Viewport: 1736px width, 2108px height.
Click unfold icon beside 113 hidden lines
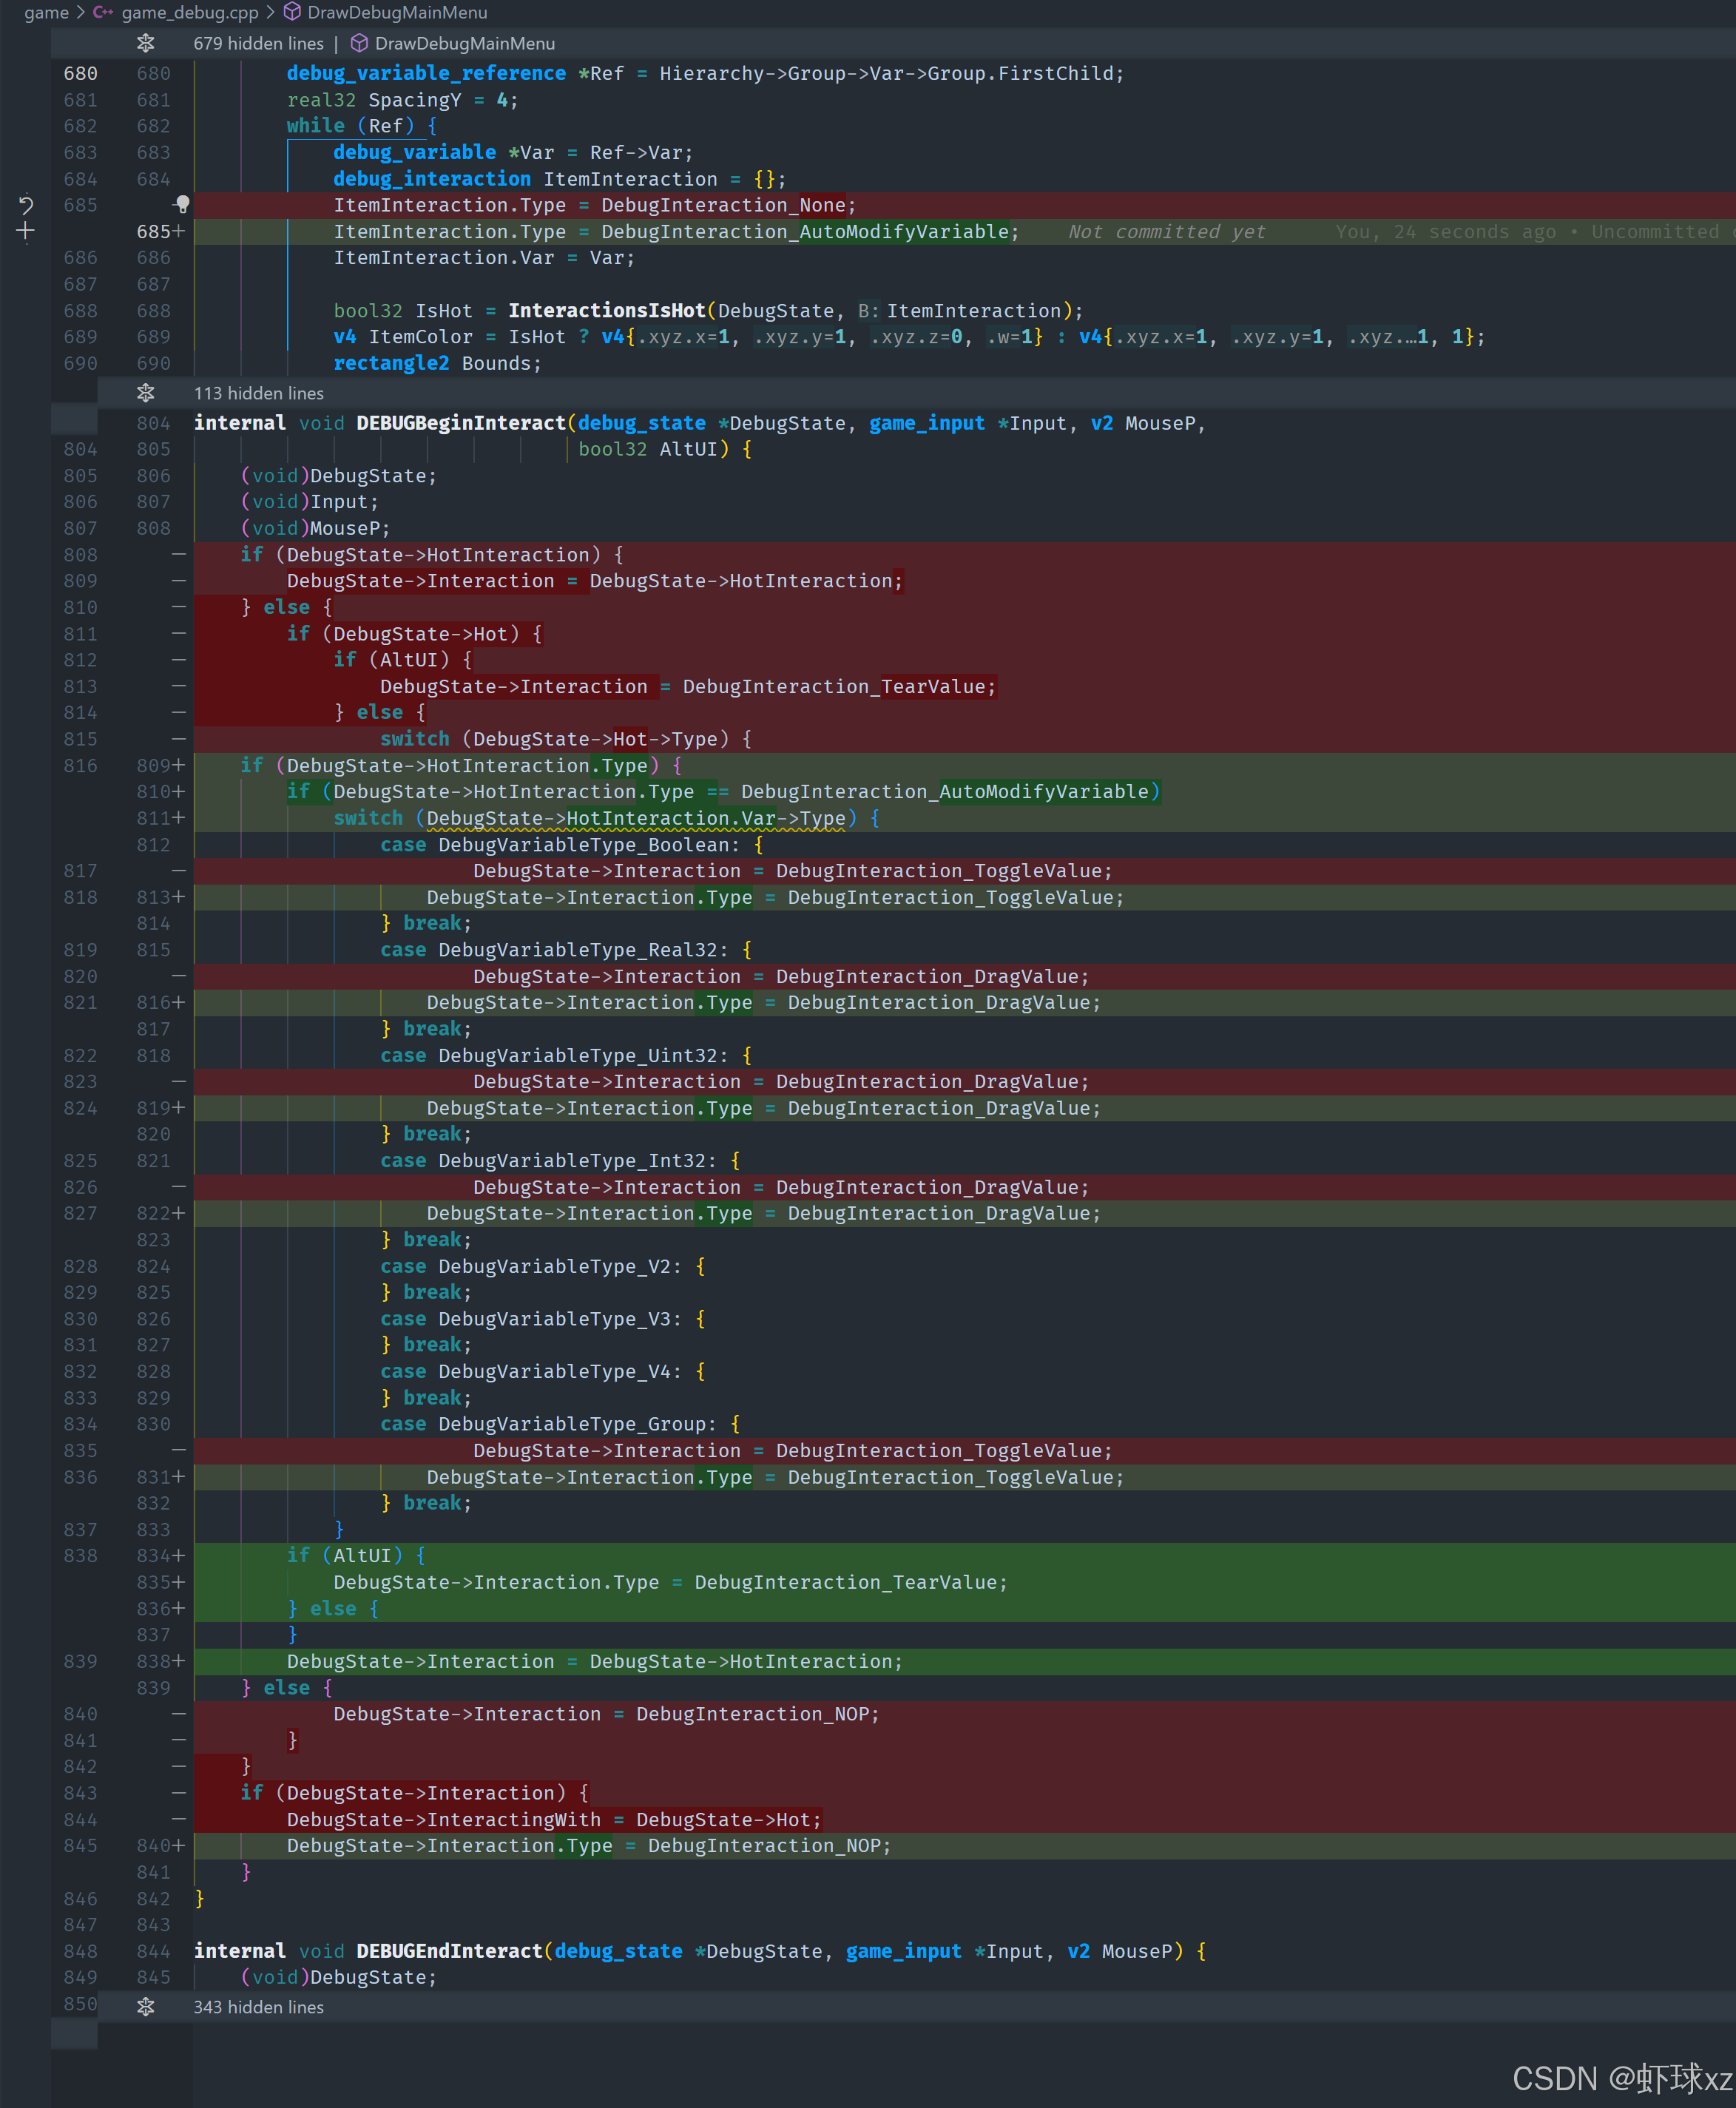[x=146, y=393]
